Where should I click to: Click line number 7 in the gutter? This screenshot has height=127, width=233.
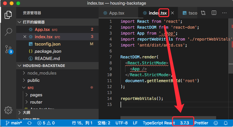111,57
